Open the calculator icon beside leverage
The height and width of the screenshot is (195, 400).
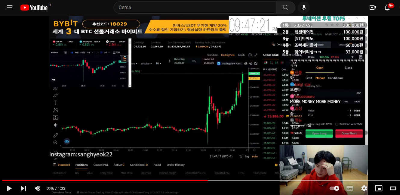(x=361, y=57)
